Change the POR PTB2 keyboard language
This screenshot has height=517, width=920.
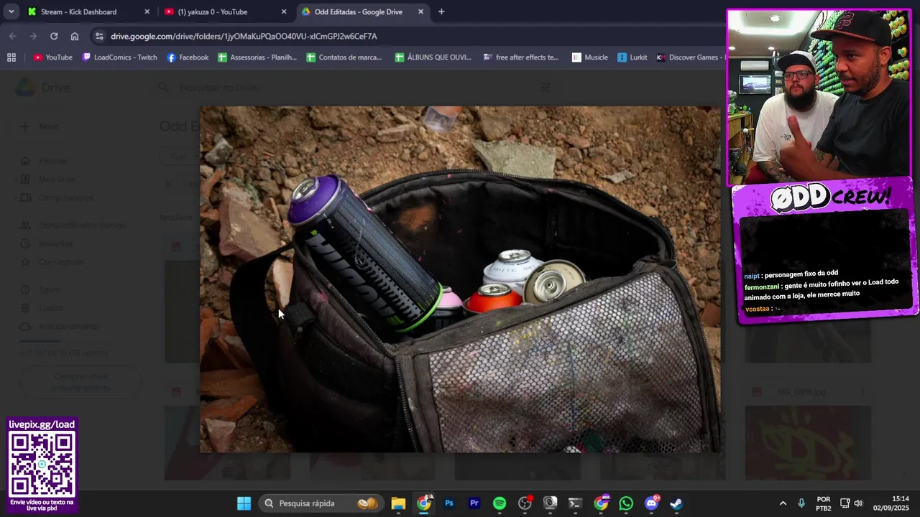tap(824, 503)
